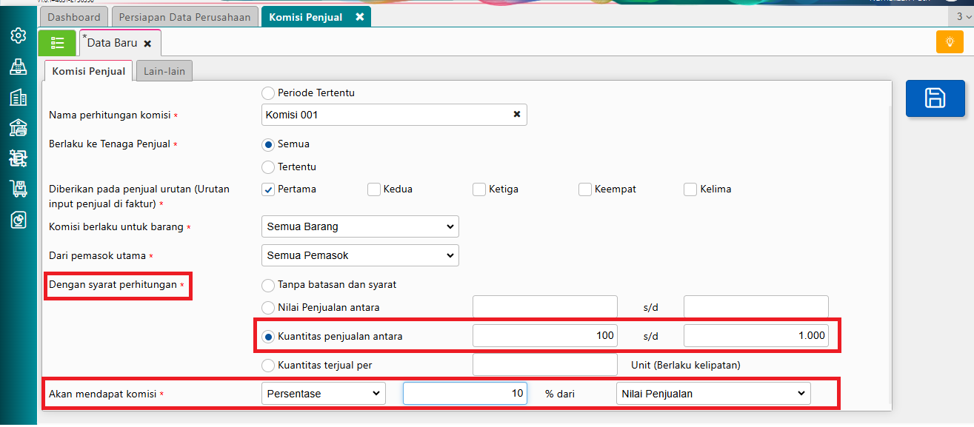Click the Nilai Penjualan upper limit field
Screen dimensions: 974x427
pyautogui.click(x=756, y=307)
